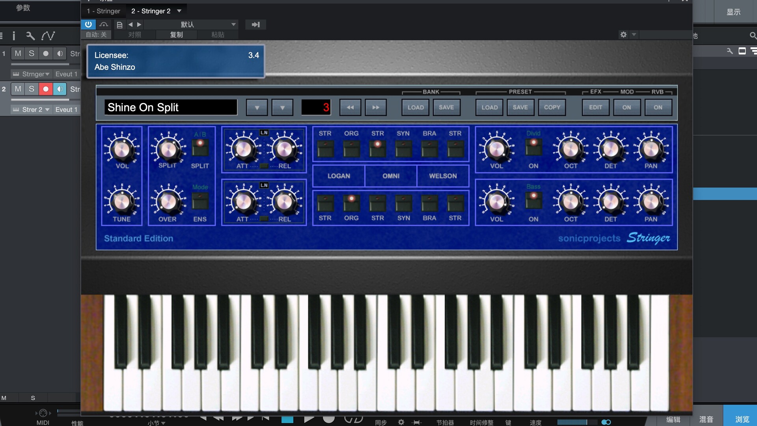Click the info "i" icon above tracks

(14, 35)
